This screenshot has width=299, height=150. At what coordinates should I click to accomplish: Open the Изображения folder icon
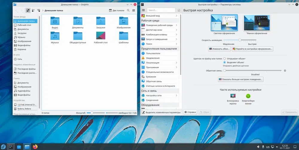coord(123,23)
